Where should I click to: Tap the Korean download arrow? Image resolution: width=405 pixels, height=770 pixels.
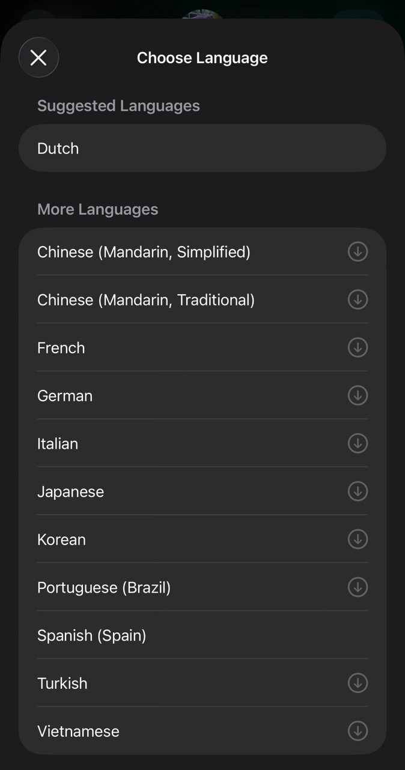coord(358,539)
